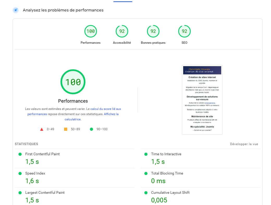This screenshot has width=271, height=205.
Task: Select the Bonnes pratiques score gauge
Action: coord(153,32)
